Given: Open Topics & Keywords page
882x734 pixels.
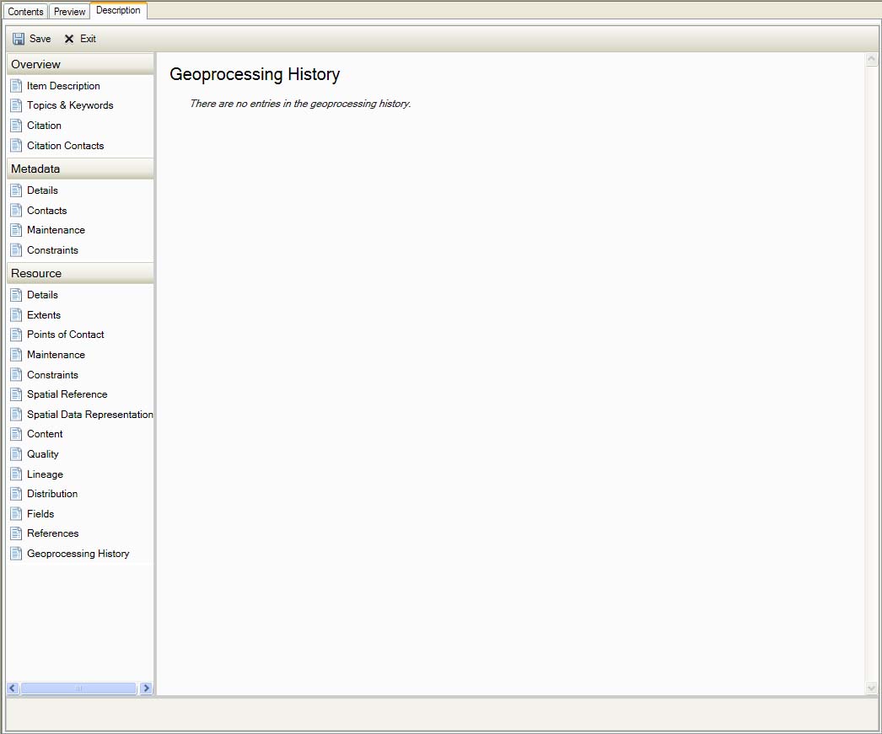Looking at the screenshot, I should pos(70,105).
